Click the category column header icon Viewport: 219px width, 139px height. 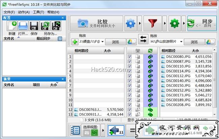[x=138, y=51]
